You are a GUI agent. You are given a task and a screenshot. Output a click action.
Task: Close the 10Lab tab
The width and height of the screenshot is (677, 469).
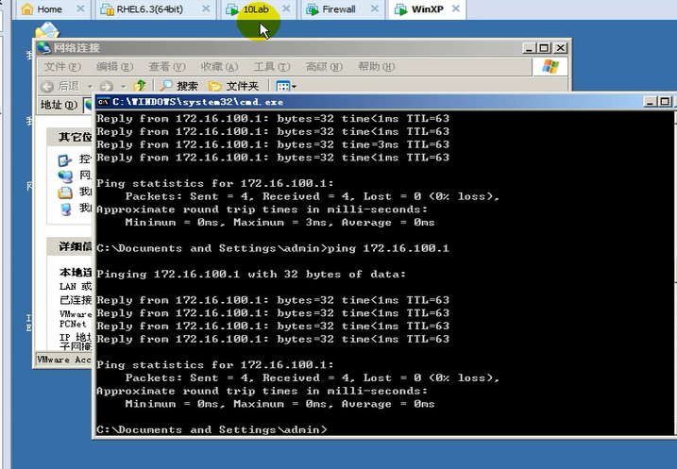coord(287,9)
